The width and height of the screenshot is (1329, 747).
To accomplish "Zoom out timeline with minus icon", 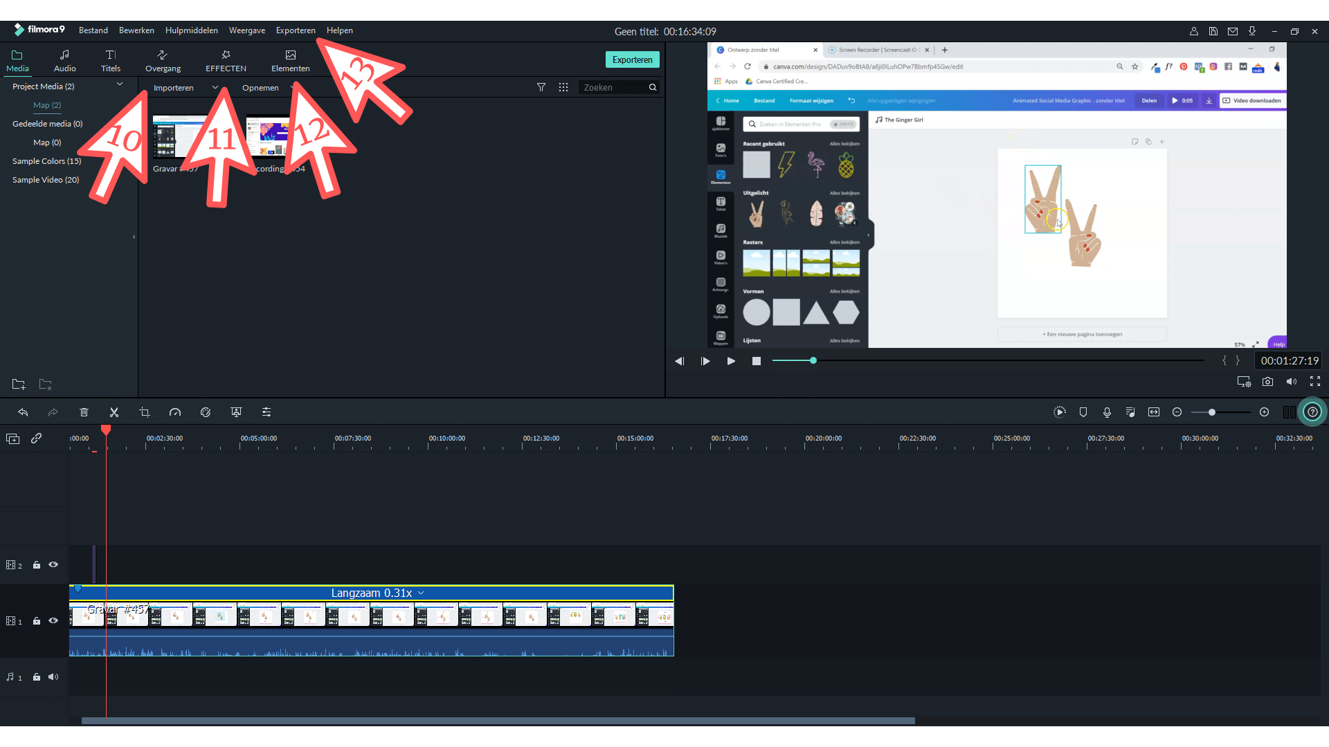I will pos(1177,412).
